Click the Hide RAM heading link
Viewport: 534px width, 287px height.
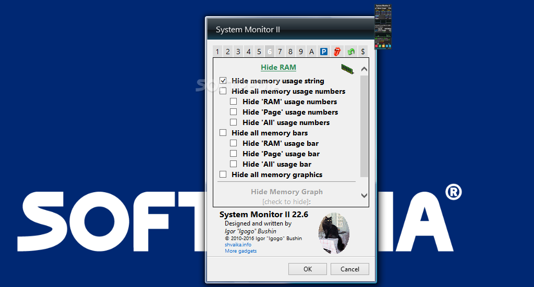278,67
